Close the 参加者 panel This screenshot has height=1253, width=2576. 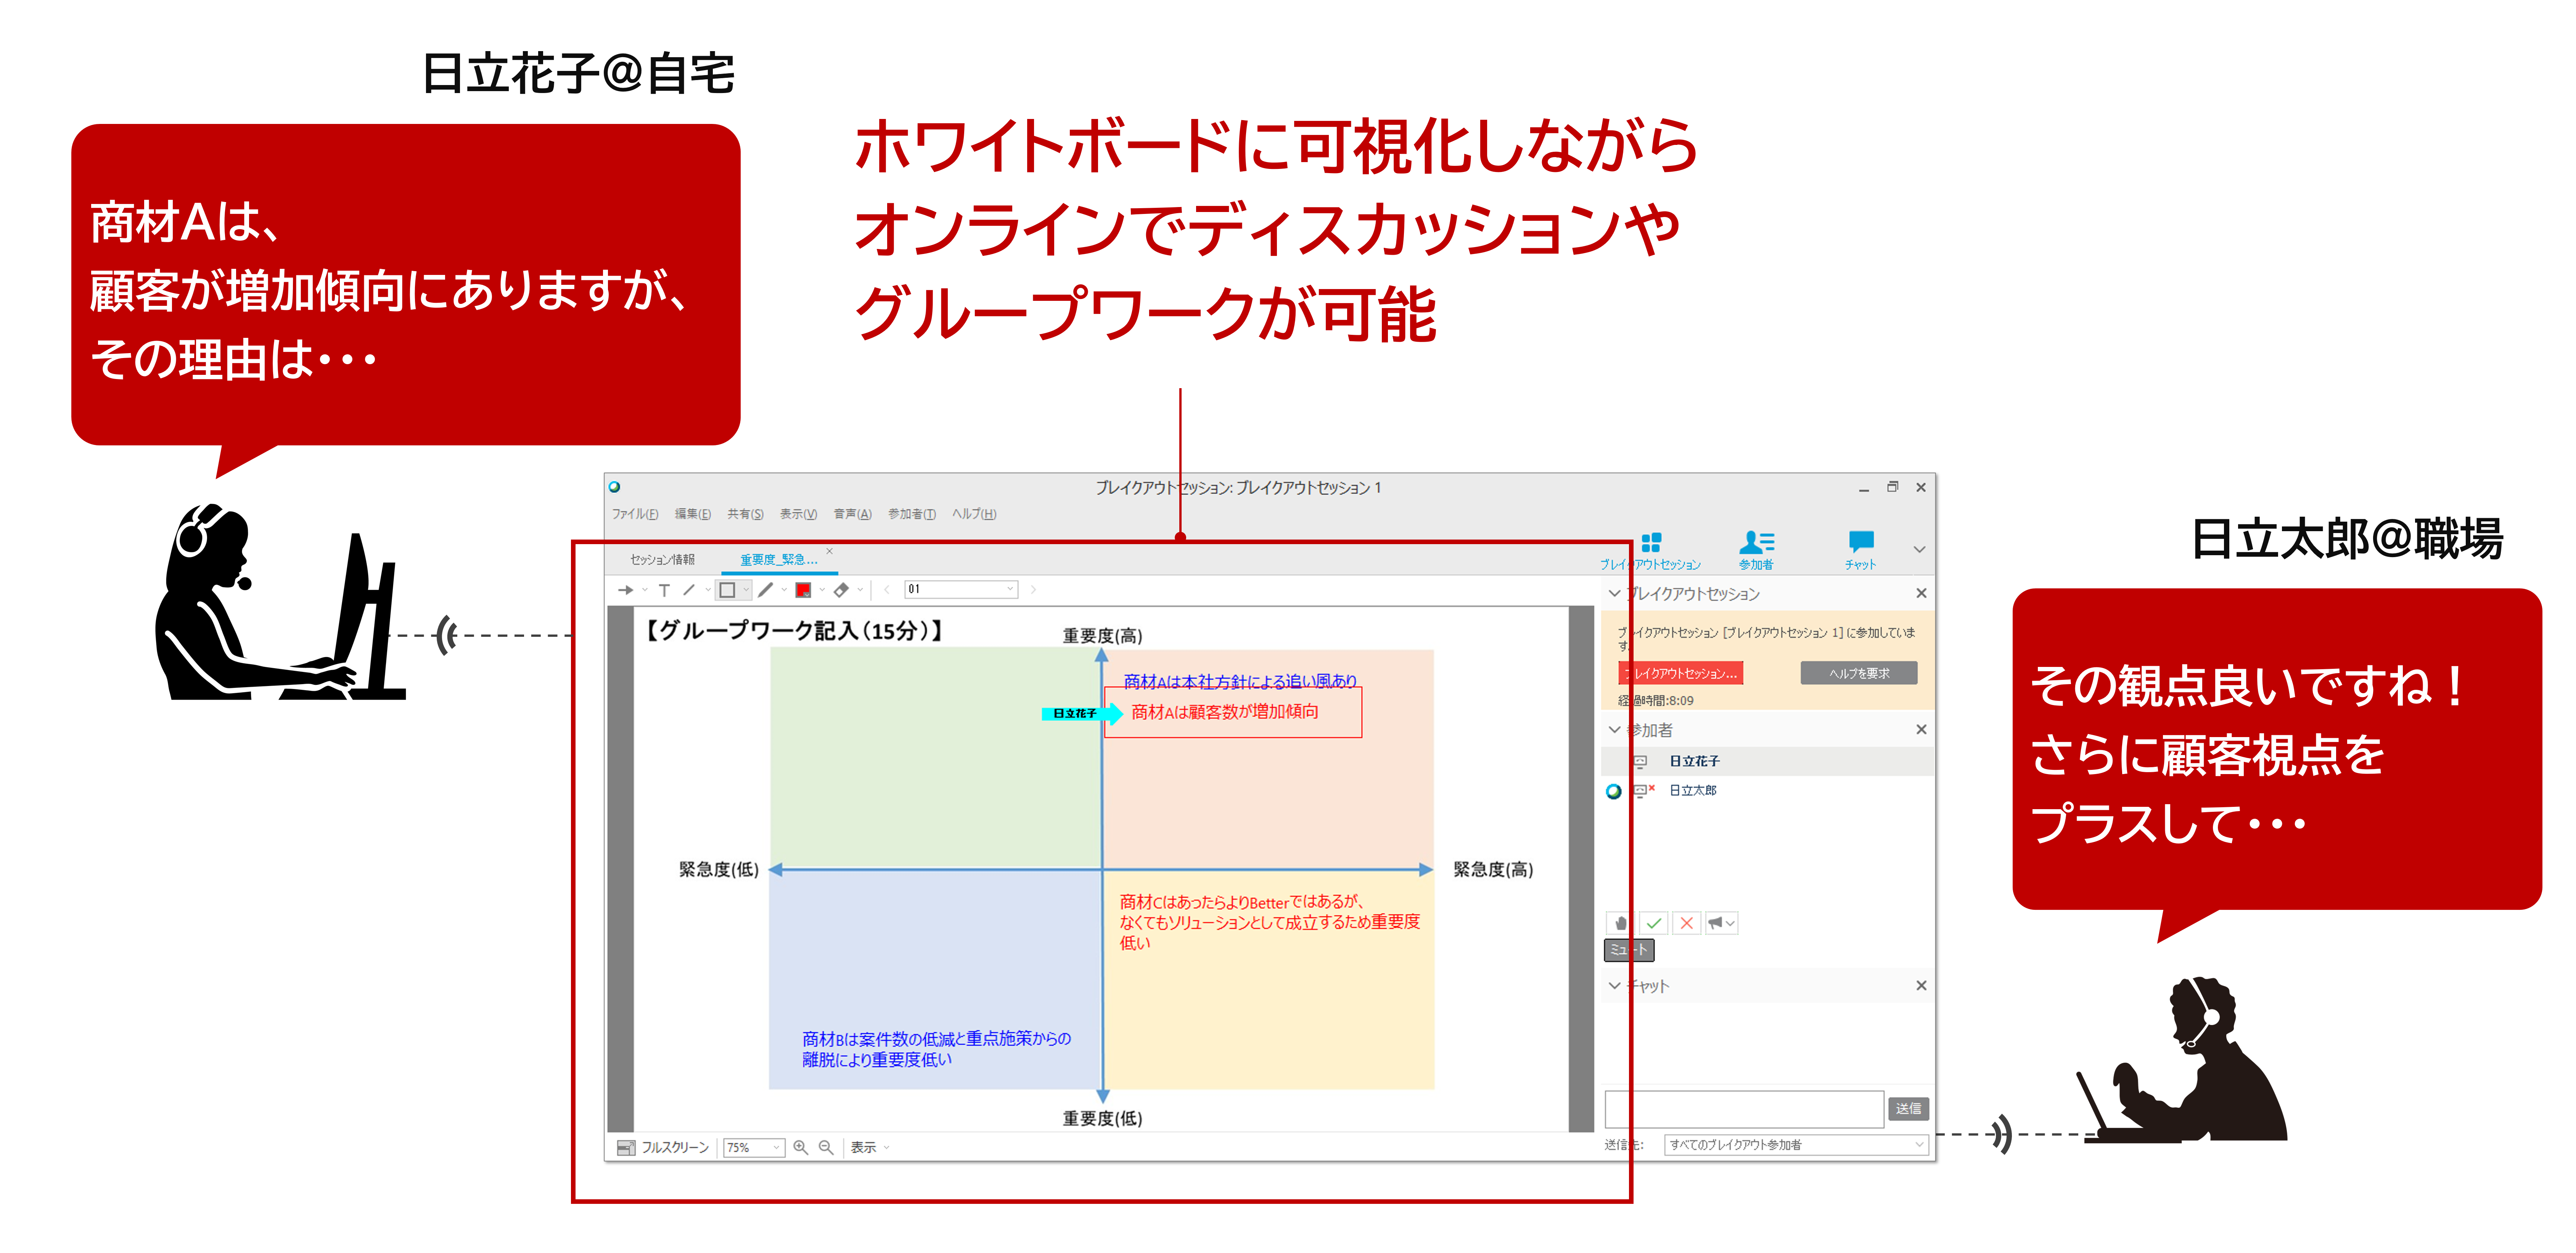point(1921,729)
